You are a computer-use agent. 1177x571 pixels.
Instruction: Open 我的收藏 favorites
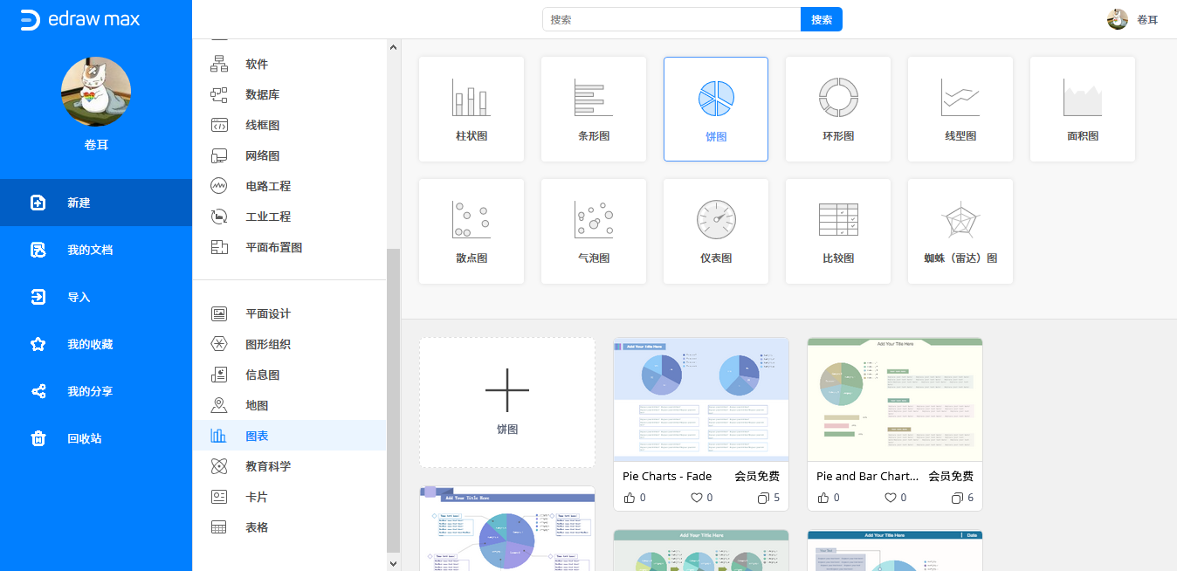tap(96, 344)
